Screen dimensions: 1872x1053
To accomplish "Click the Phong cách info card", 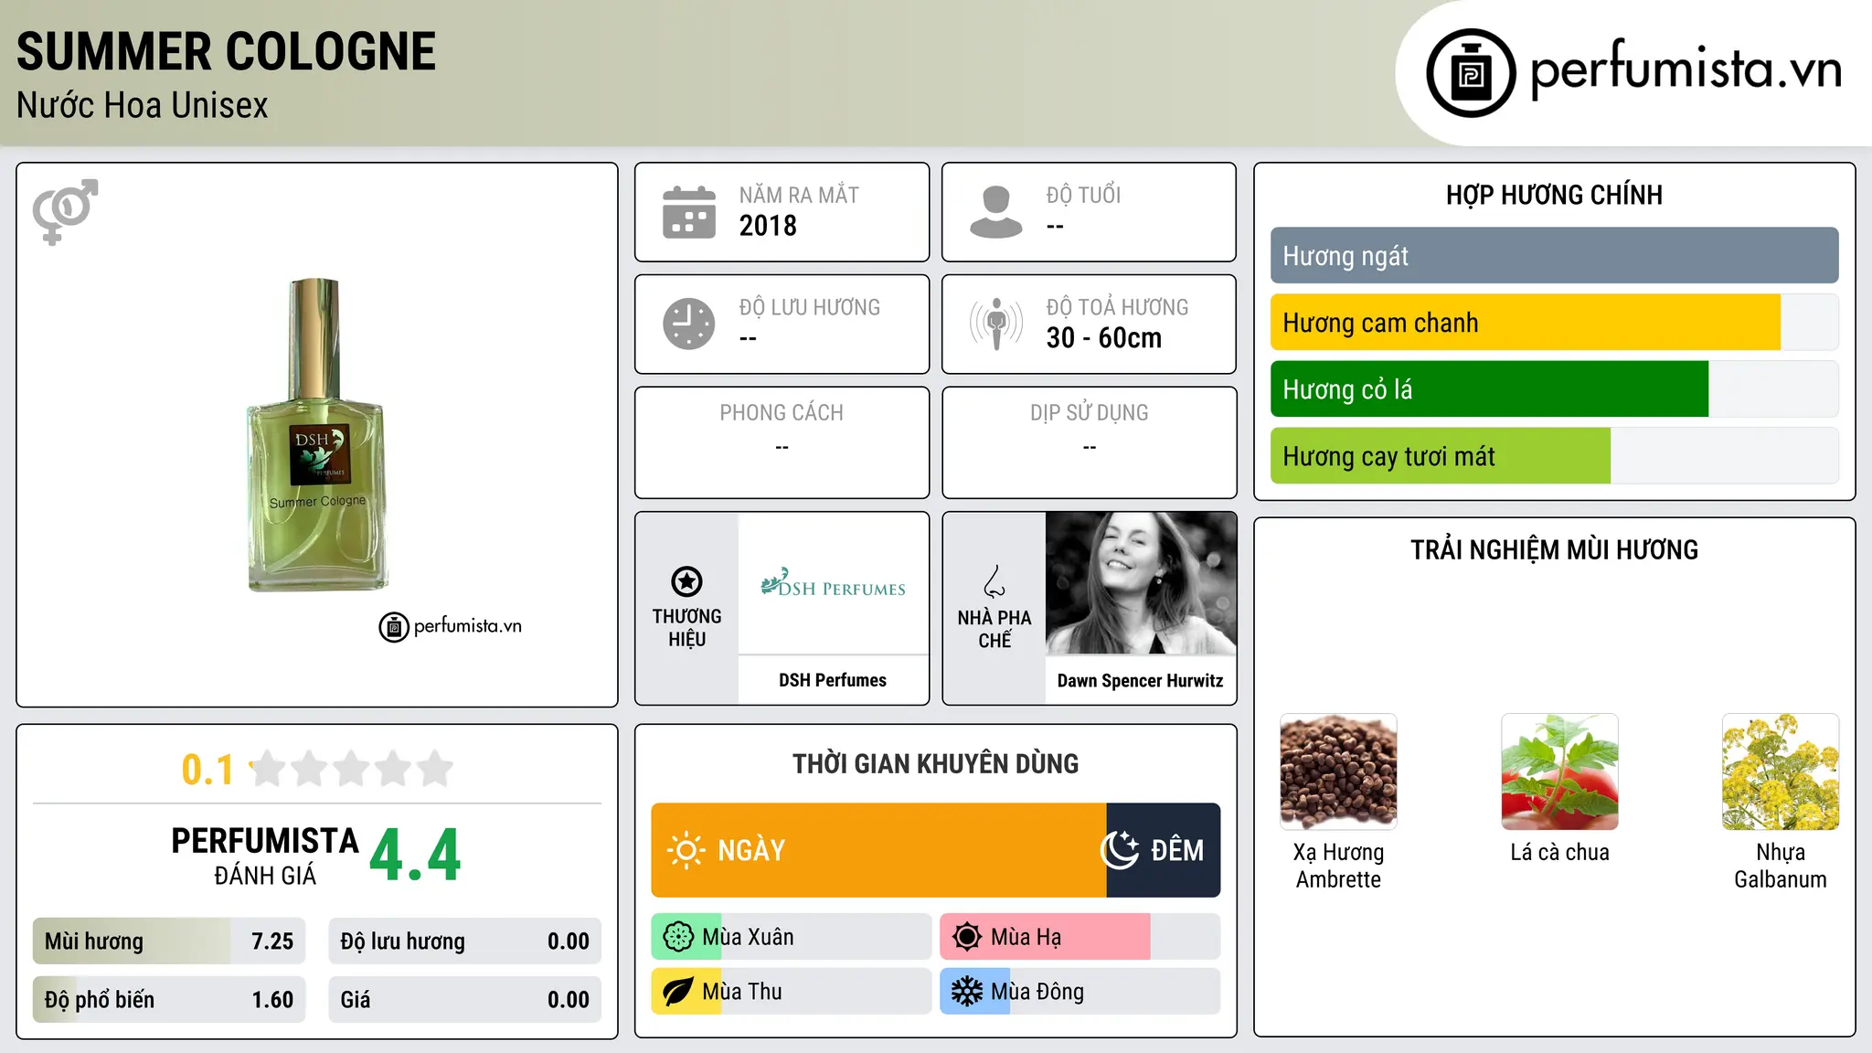I will tap(782, 442).
